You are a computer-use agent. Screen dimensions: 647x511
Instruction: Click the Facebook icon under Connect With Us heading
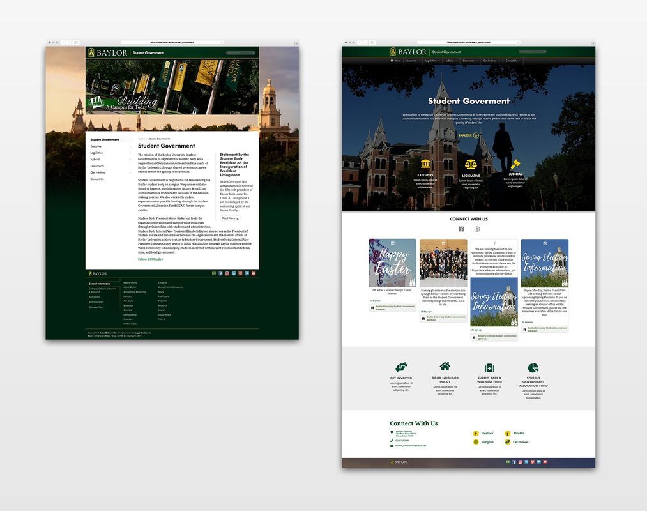pyautogui.click(x=461, y=229)
